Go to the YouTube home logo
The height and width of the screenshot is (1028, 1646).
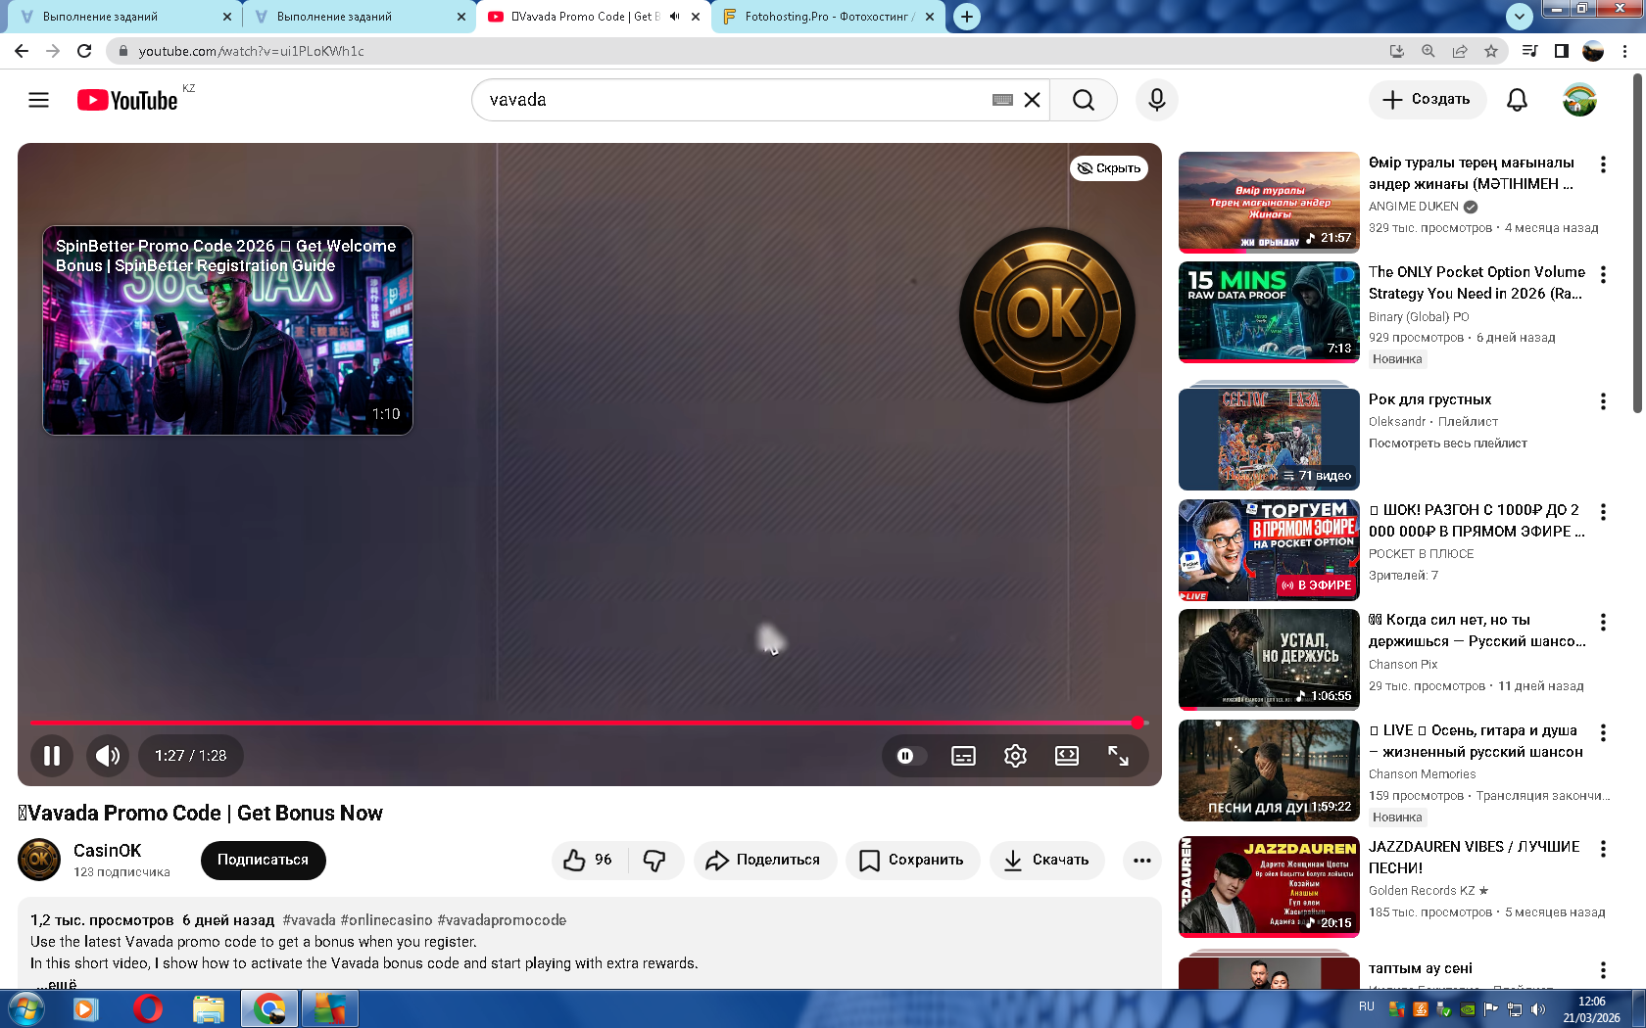127,100
